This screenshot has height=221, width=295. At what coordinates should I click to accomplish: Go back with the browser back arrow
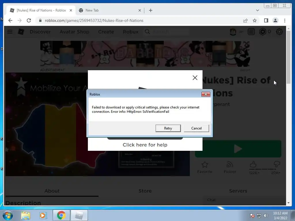(x=10, y=20)
